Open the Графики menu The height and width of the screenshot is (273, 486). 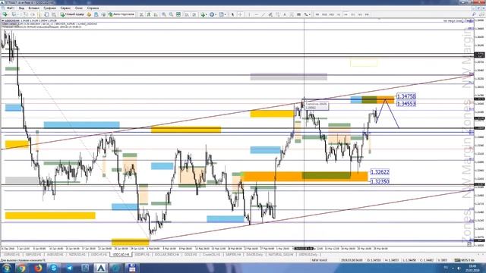[50, 8]
